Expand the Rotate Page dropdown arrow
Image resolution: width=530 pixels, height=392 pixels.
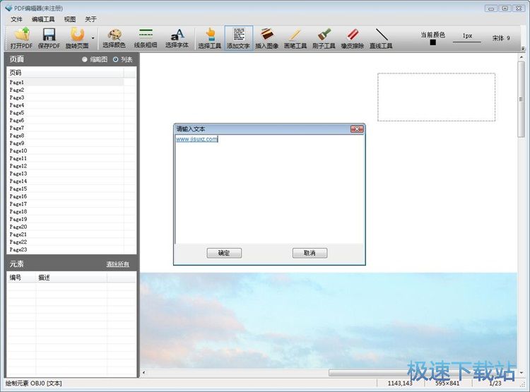click(x=93, y=38)
